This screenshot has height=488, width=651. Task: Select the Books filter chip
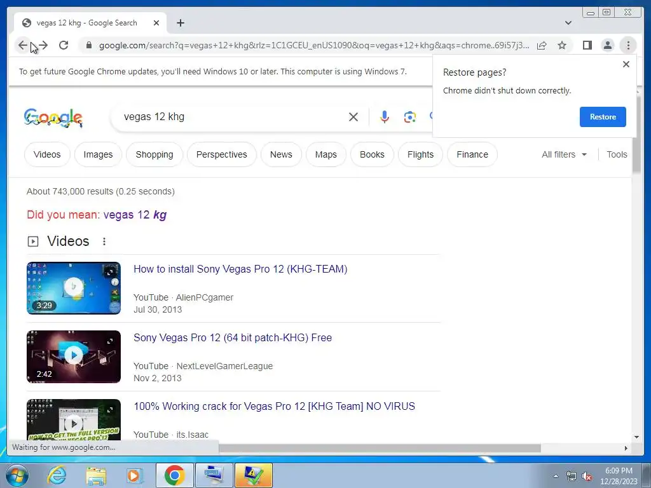[372, 154]
